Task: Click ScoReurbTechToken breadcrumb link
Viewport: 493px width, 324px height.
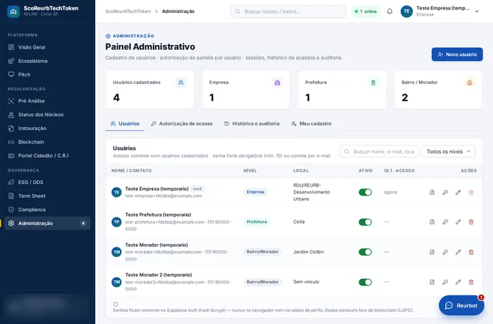Action: (x=128, y=12)
